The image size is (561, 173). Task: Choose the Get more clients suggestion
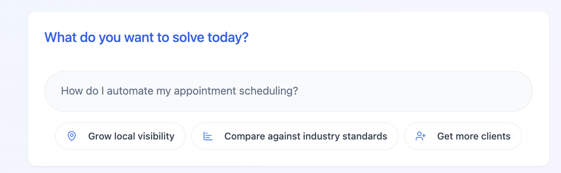[x=463, y=136]
